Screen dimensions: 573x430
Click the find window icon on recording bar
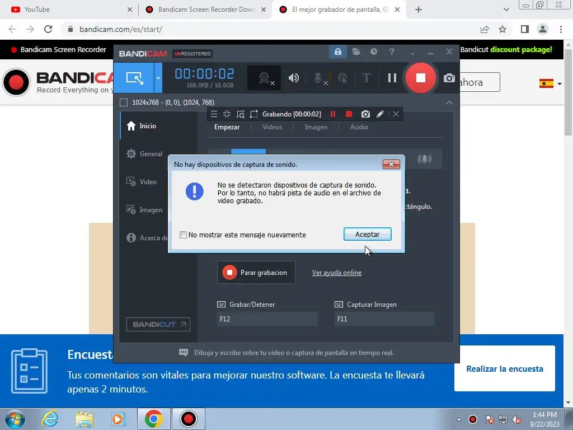click(x=241, y=114)
